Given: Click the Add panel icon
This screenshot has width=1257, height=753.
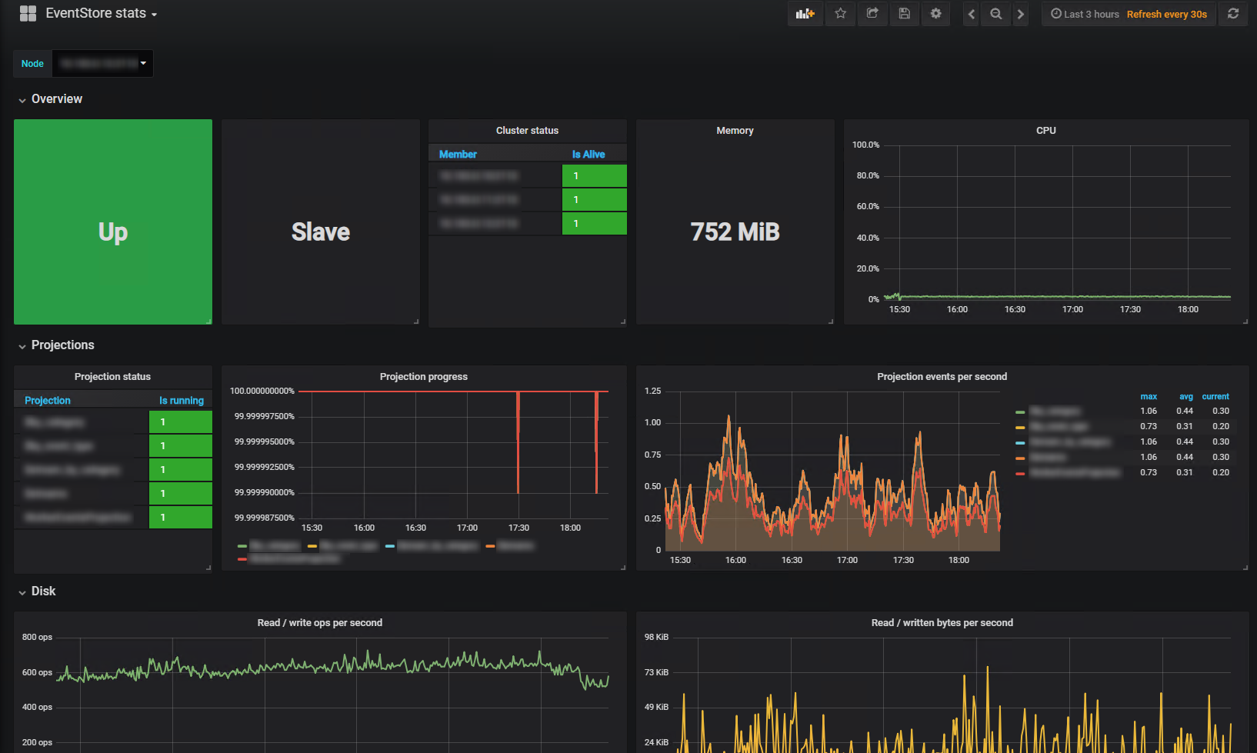Looking at the screenshot, I should pos(805,14).
